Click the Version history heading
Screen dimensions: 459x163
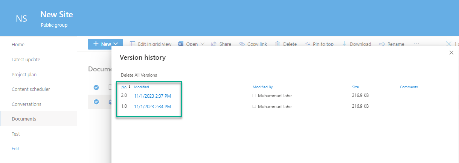pos(143,57)
